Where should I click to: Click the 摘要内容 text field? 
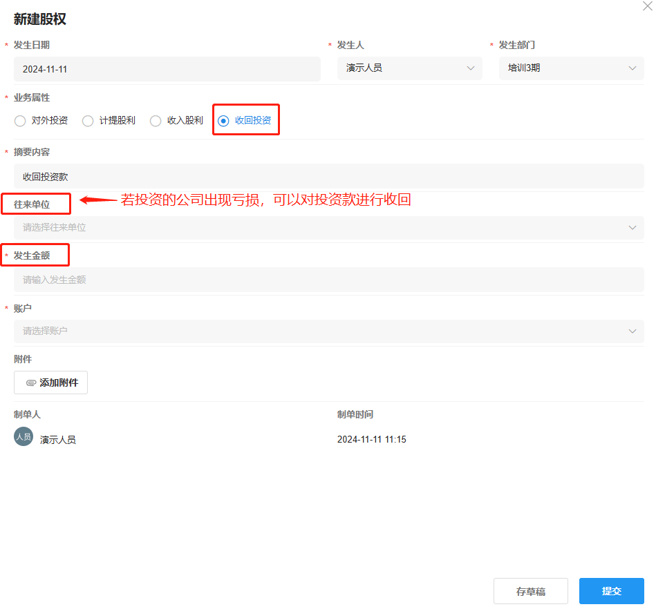pyautogui.click(x=328, y=177)
